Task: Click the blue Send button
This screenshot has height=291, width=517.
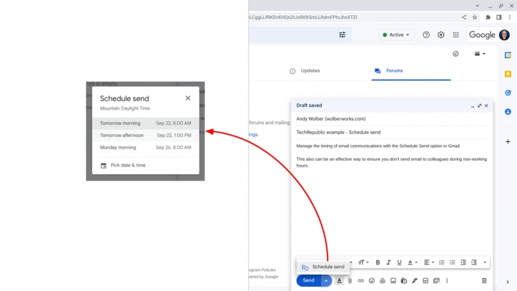Action: point(308,280)
